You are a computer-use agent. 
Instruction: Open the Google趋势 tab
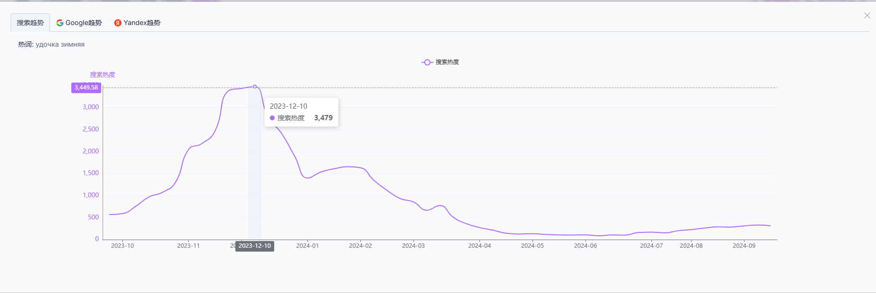(x=83, y=23)
